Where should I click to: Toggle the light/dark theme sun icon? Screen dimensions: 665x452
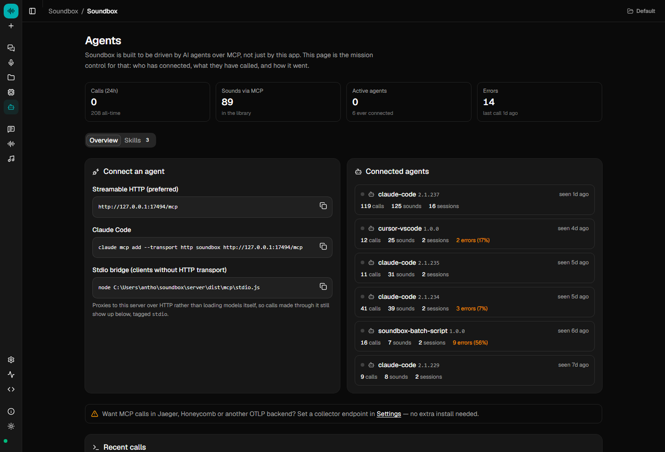(x=11, y=426)
